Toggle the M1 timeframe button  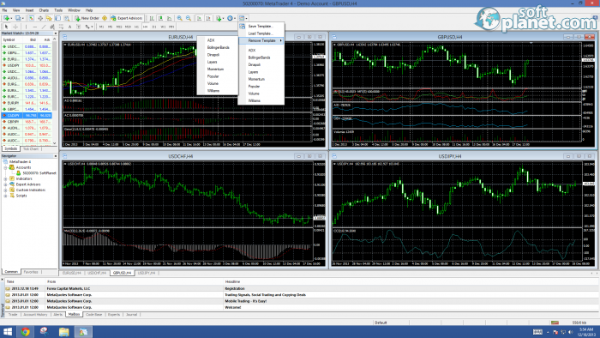tap(101, 27)
